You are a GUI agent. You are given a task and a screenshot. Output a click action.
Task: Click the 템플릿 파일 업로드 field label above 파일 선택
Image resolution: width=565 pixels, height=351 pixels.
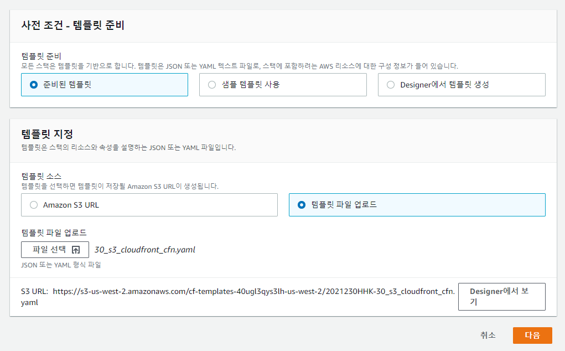pyautogui.click(x=54, y=233)
